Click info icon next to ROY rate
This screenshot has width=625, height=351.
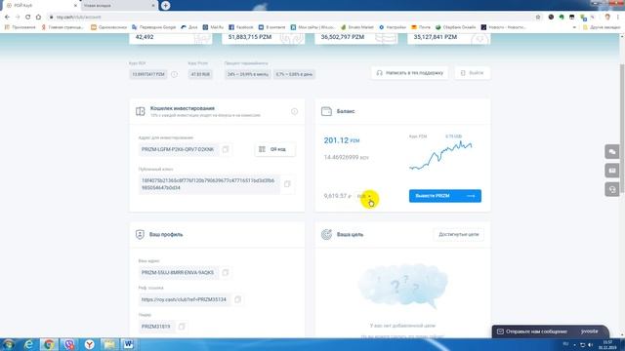point(174,74)
